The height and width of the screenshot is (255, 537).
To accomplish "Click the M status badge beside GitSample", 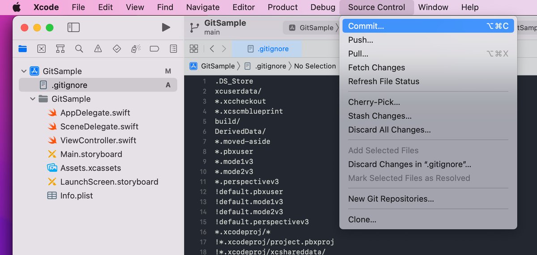I will pos(168,71).
